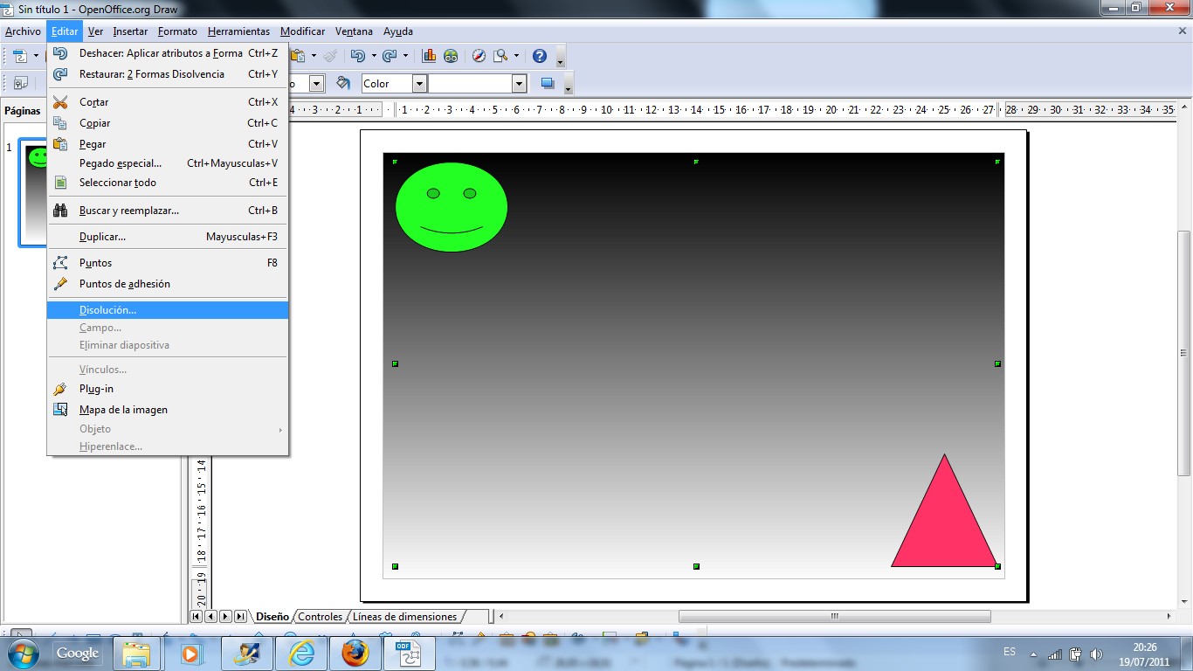Expand the Zoom dropdown arrow
This screenshot has width=1193, height=671.
516,56
